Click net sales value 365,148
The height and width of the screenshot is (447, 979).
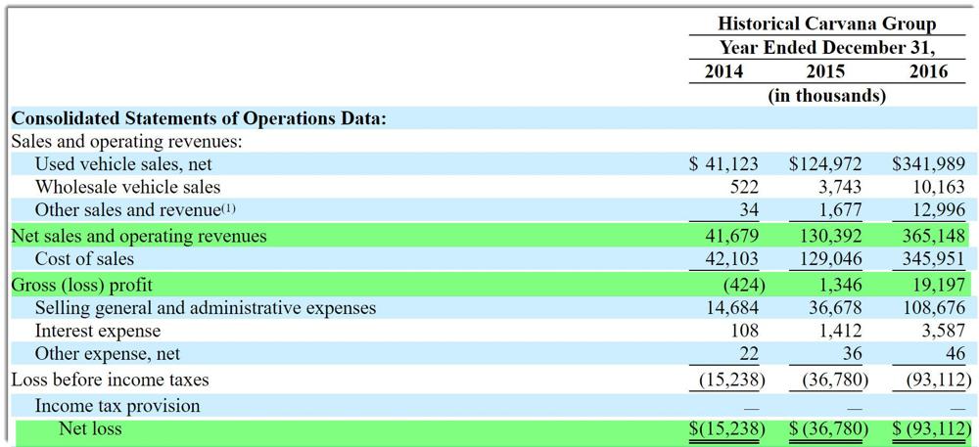[x=932, y=236]
